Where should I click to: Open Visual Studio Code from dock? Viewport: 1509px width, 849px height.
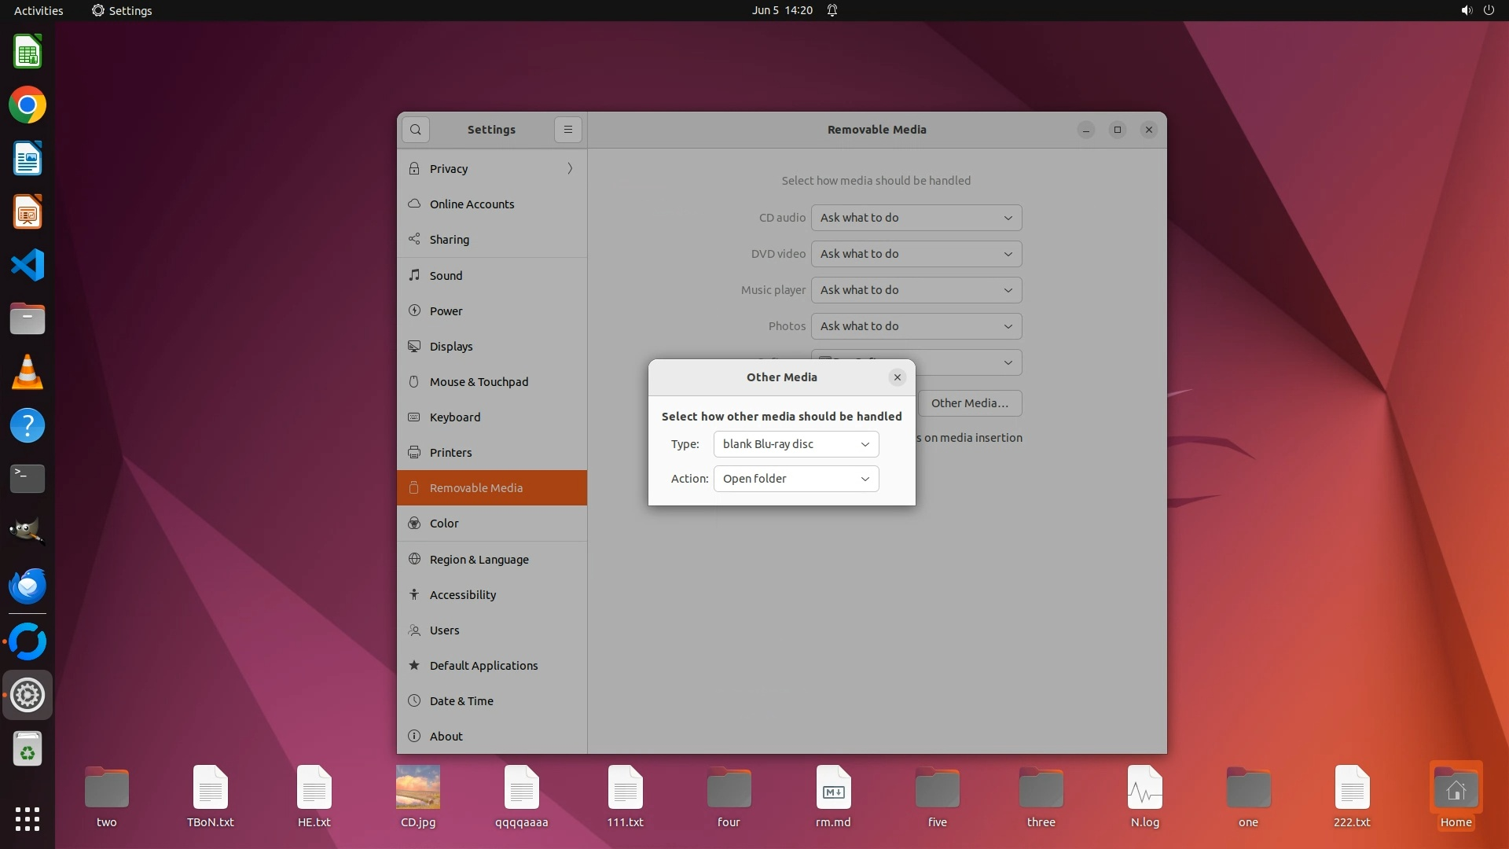28,266
